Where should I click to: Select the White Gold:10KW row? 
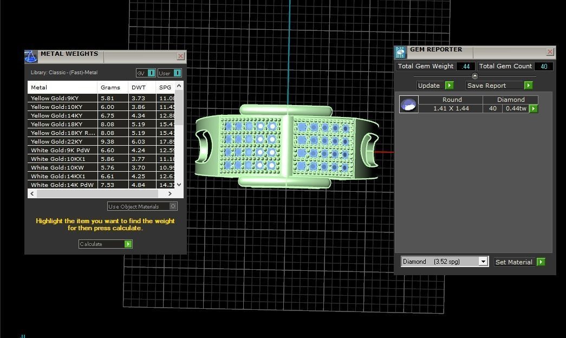(101, 167)
